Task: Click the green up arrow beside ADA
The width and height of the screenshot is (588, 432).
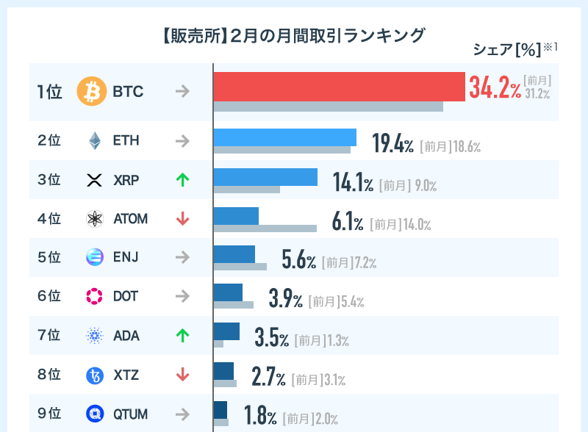Action: (x=182, y=336)
